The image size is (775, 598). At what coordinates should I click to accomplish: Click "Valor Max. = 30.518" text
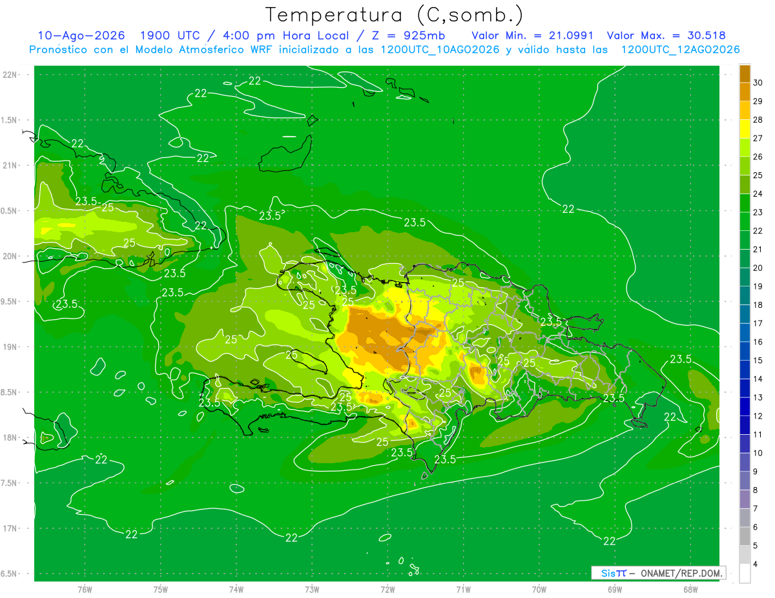pos(666,35)
